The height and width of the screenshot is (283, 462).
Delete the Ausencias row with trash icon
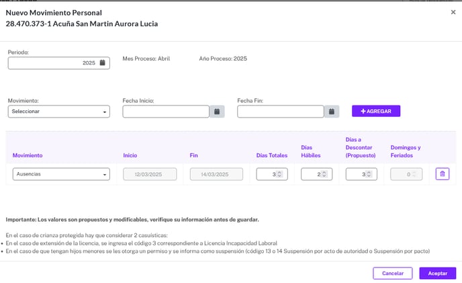click(443, 174)
